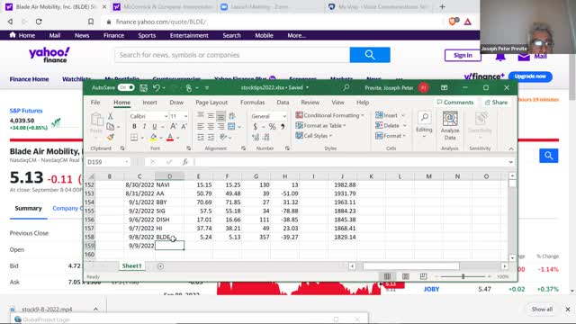
Task: Switch to the Page Layout ribbon tab
Action: (211, 103)
